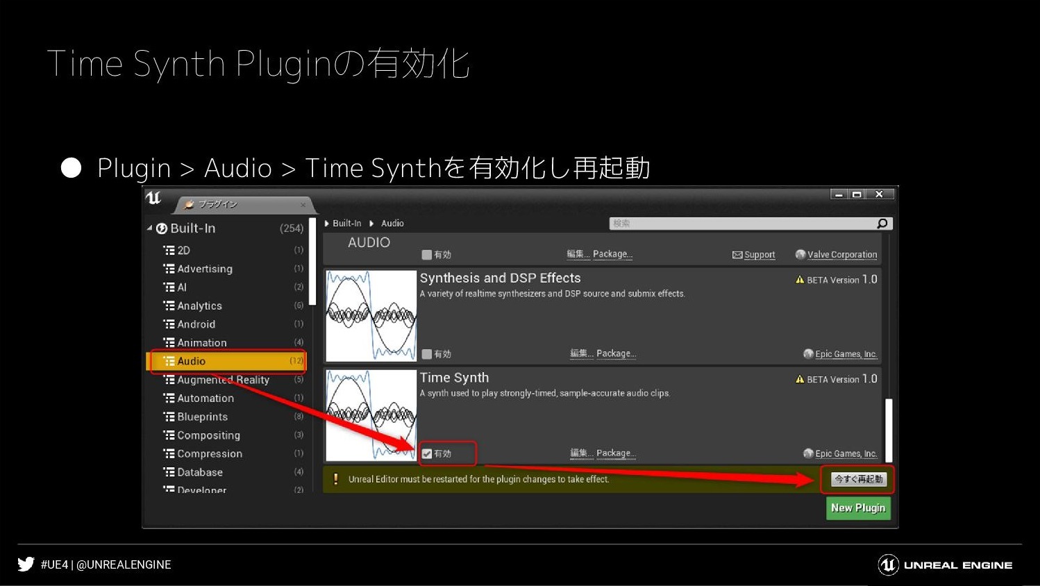Package the Synthesis and DSP Effects plugin
The height and width of the screenshot is (586, 1040).
(x=616, y=354)
